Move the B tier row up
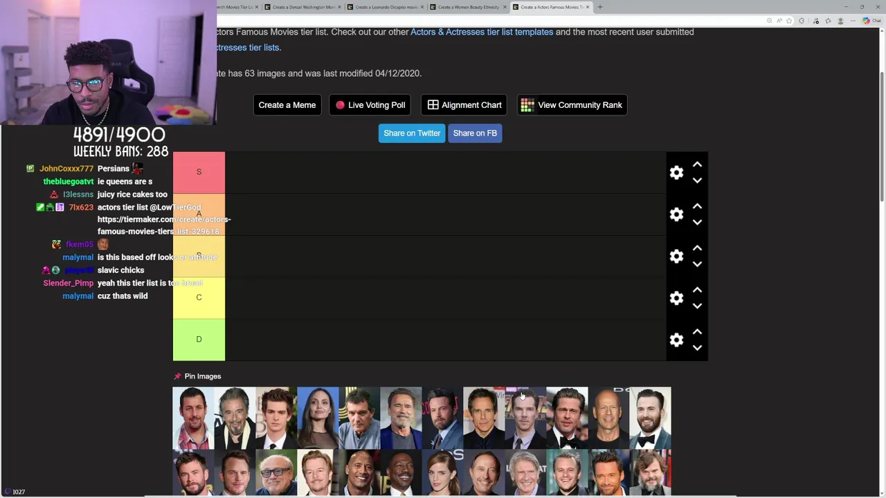886x498 pixels. (x=697, y=248)
